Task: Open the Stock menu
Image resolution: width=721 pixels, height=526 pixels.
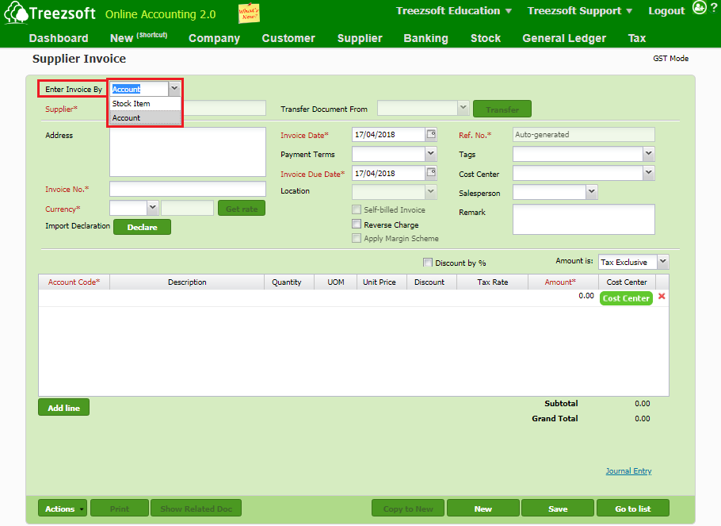Action: click(x=486, y=38)
